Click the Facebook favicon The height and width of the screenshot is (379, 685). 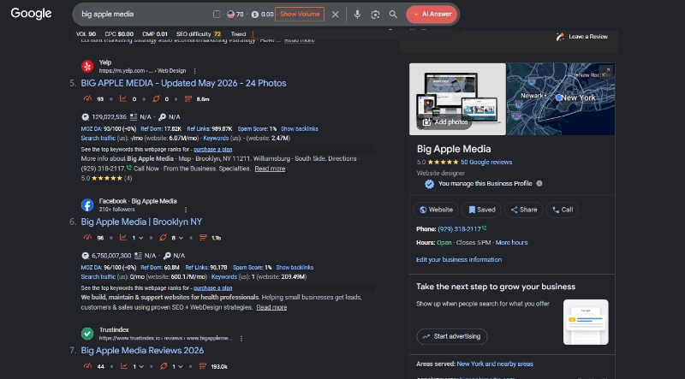tap(87, 204)
